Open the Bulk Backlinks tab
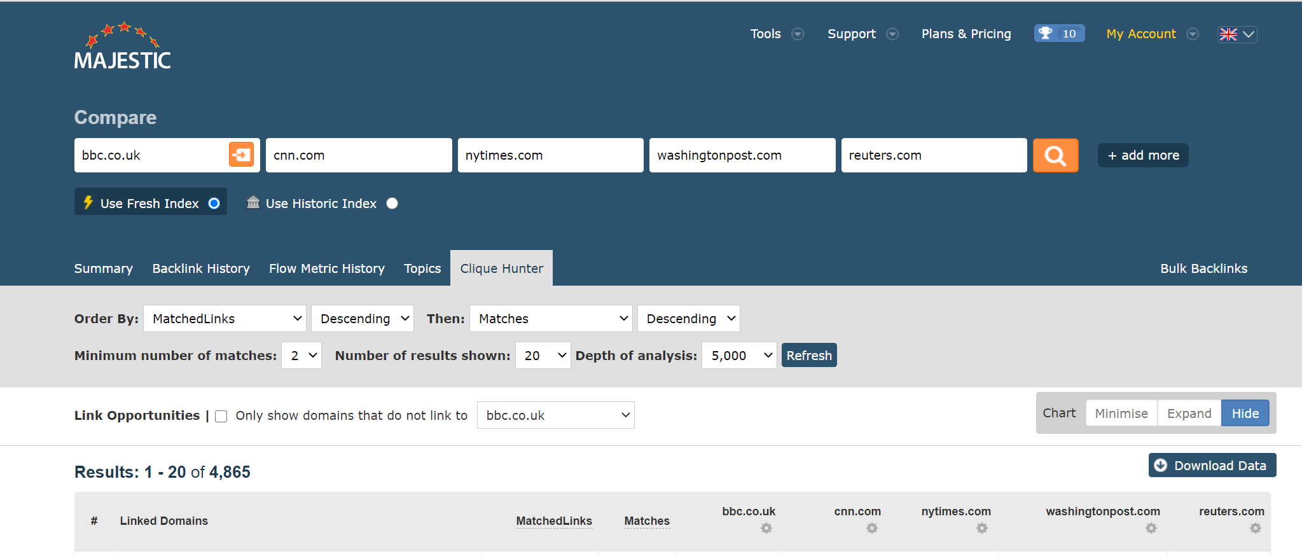1302x556 pixels. click(x=1203, y=268)
